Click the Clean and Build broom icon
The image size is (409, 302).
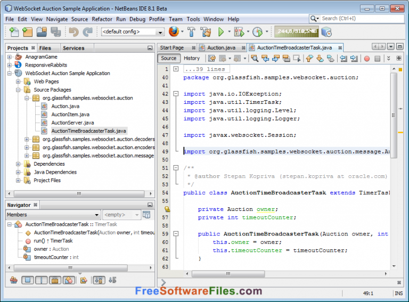coord(206,32)
